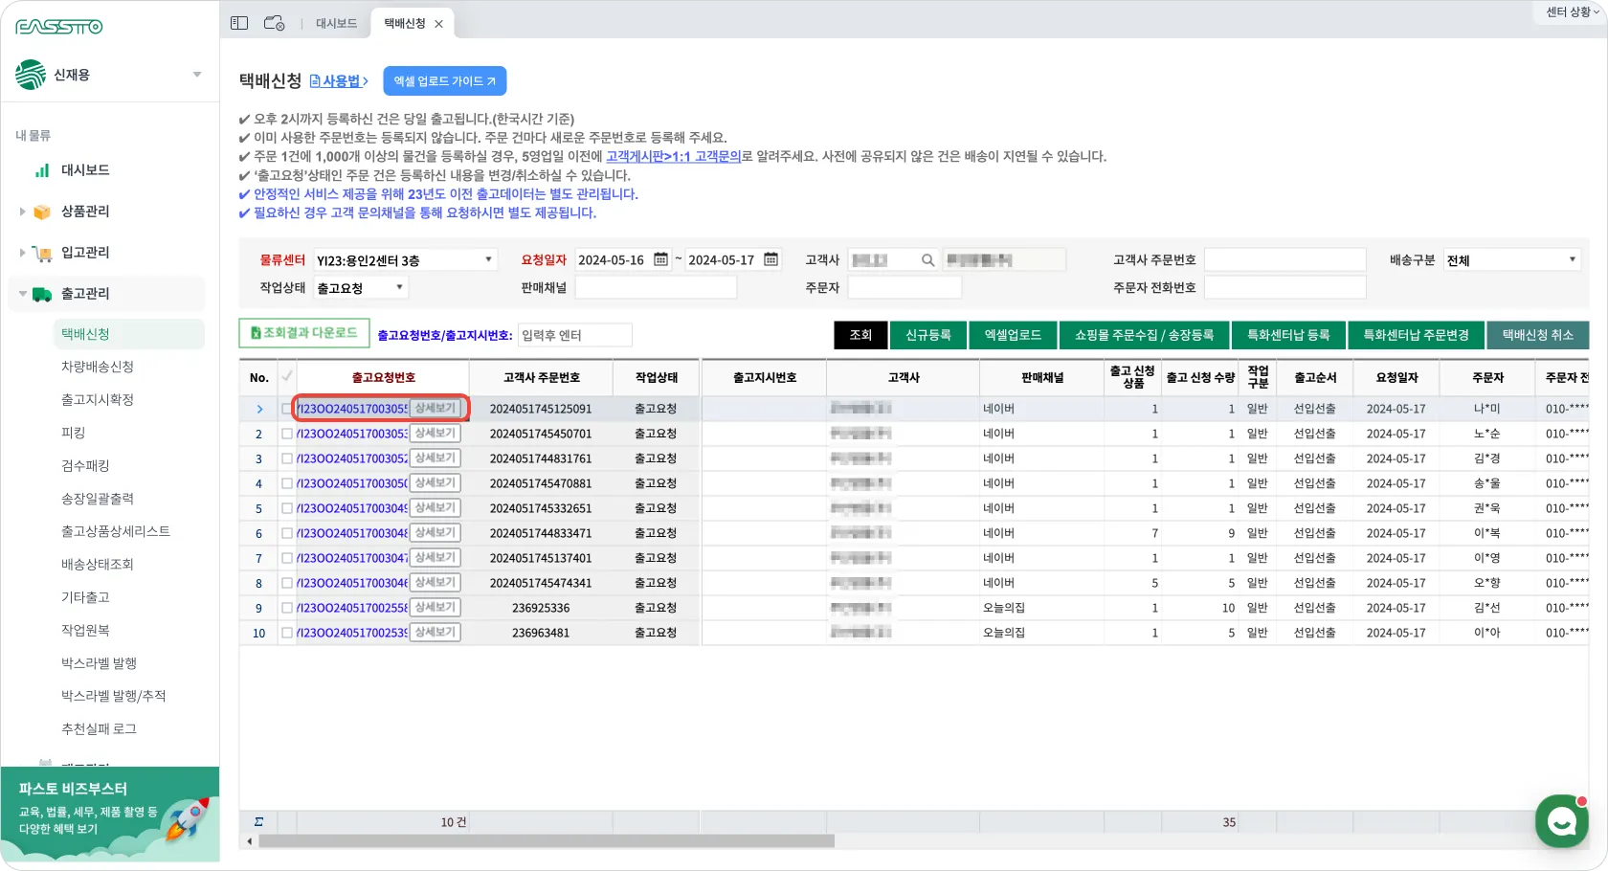
Task: Open 대시보드 bar chart icon in sidebar
Action: click(42, 170)
